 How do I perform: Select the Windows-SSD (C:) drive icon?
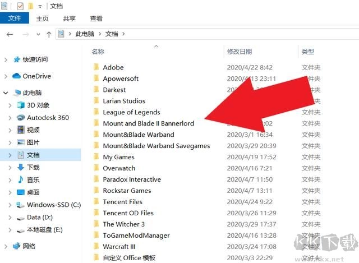pos(21,205)
